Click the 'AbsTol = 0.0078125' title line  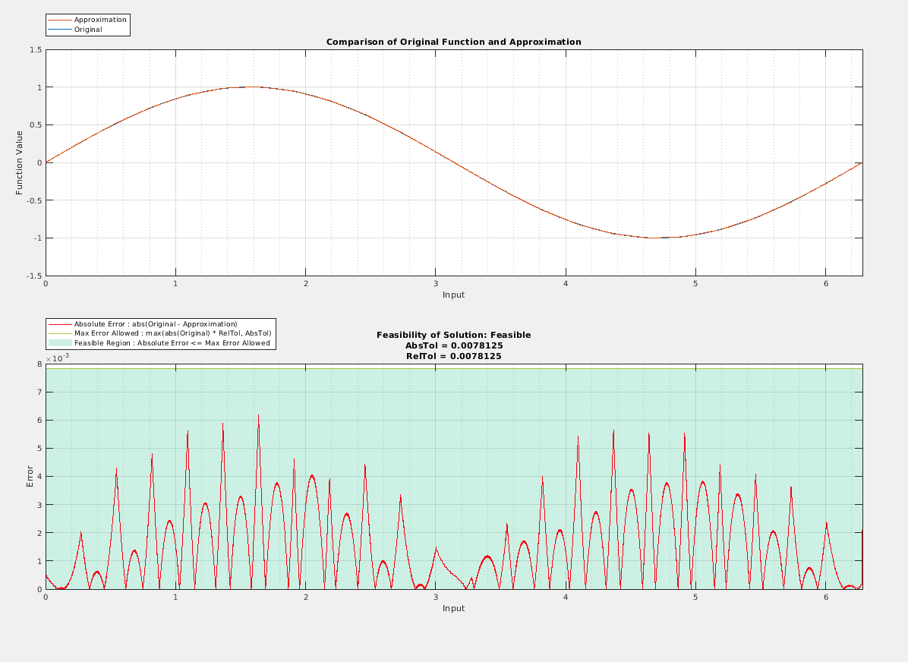[453, 345]
